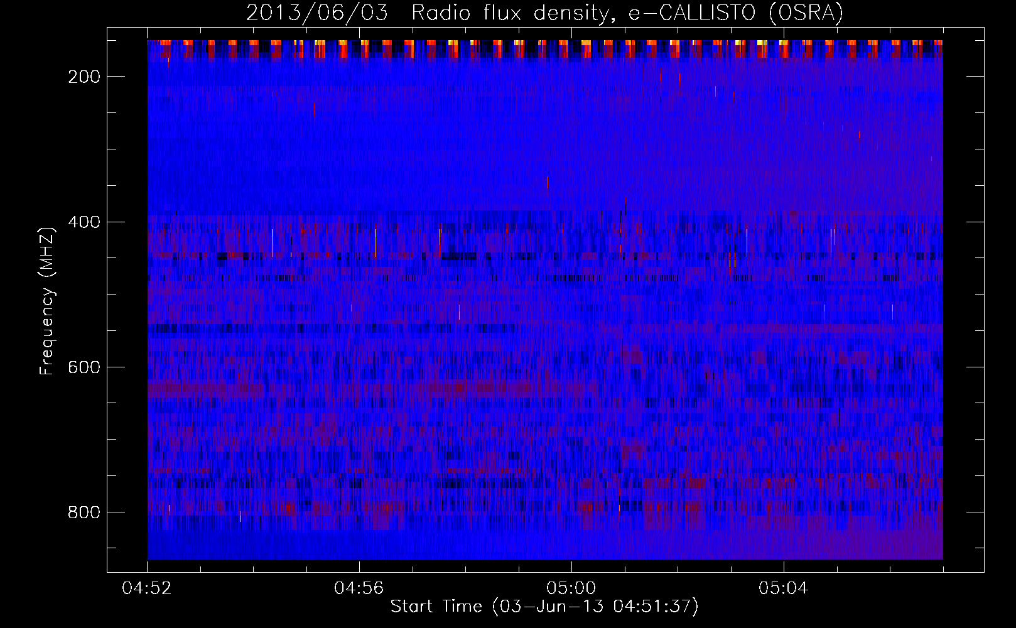Click the 05:04 time tick label
Image resolution: width=1016 pixels, height=628 pixels.
pos(784,588)
